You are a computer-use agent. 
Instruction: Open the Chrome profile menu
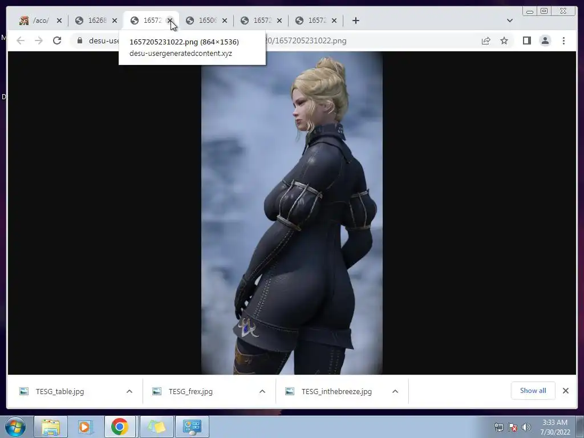(x=545, y=40)
